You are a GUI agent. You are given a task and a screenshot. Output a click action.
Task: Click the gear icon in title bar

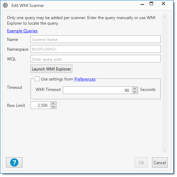(x=5, y=6)
